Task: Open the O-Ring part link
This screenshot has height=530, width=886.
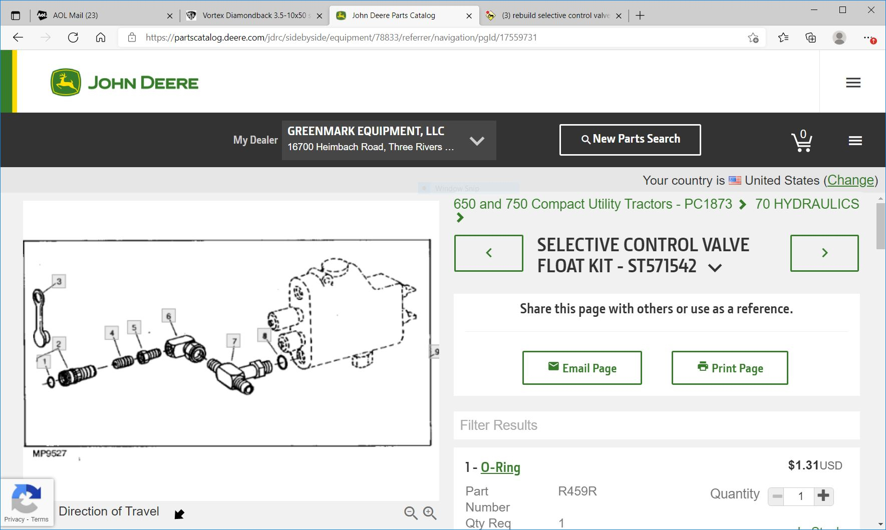Action: [x=500, y=467]
